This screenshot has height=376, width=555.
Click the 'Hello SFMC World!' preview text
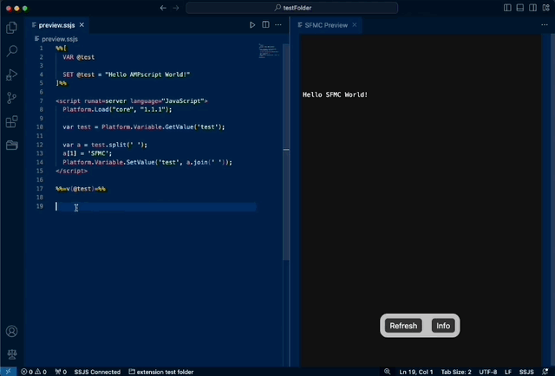[x=335, y=94]
